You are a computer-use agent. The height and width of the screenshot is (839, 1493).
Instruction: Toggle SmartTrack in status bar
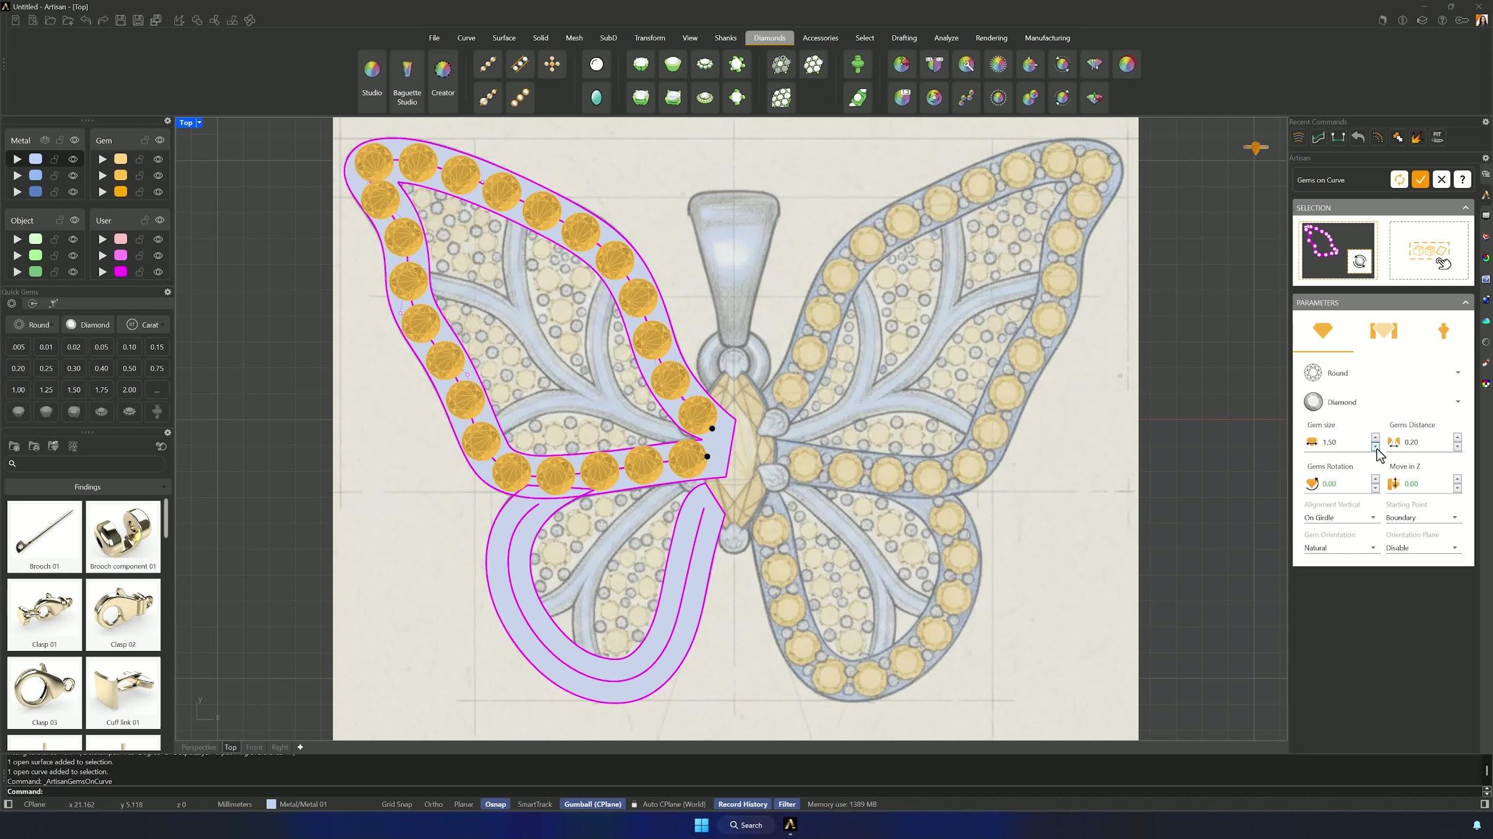[x=534, y=804]
